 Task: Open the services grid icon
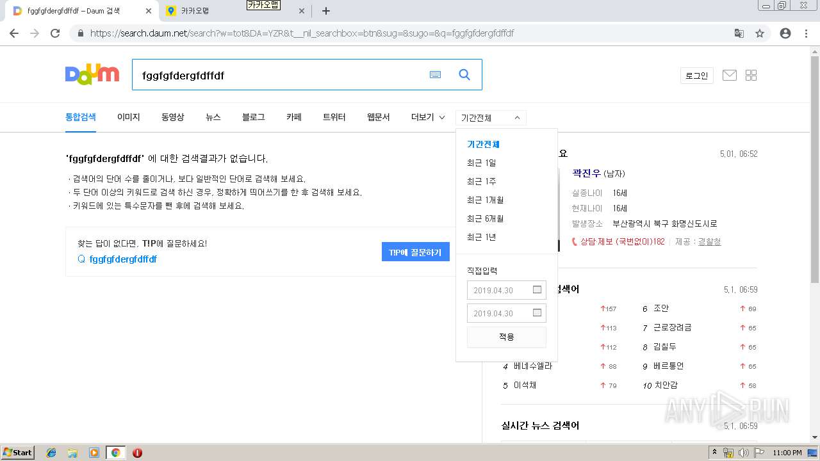pyautogui.click(x=751, y=75)
